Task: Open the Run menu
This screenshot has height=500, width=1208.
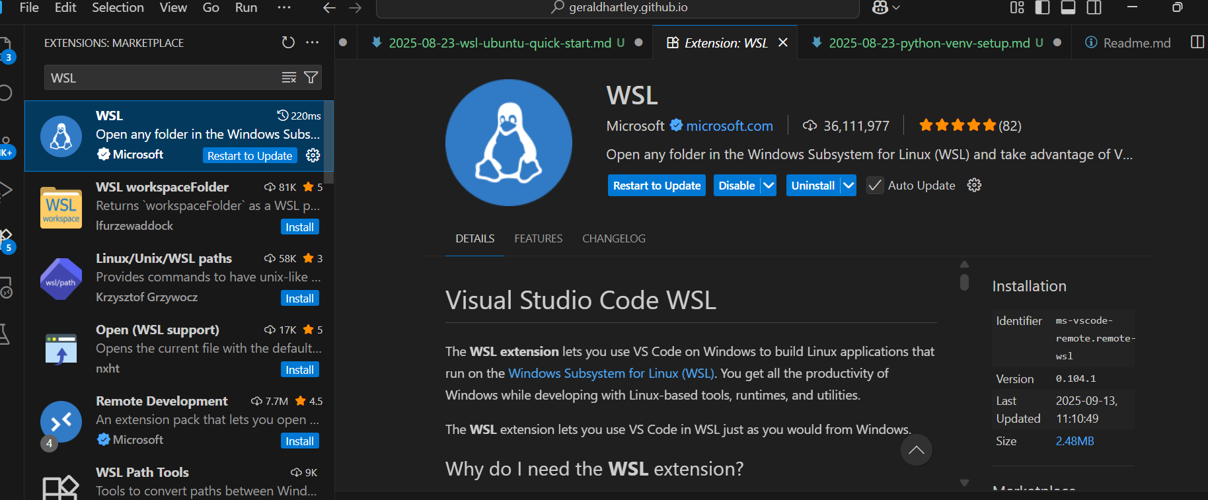Action: (x=246, y=8)
